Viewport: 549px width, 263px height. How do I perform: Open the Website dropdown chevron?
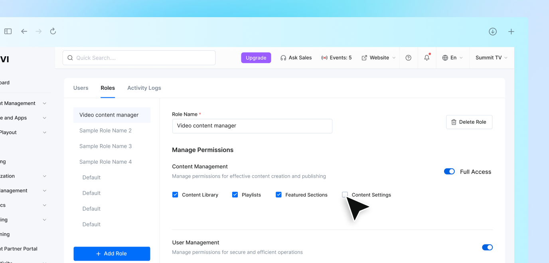coord(394,57)
